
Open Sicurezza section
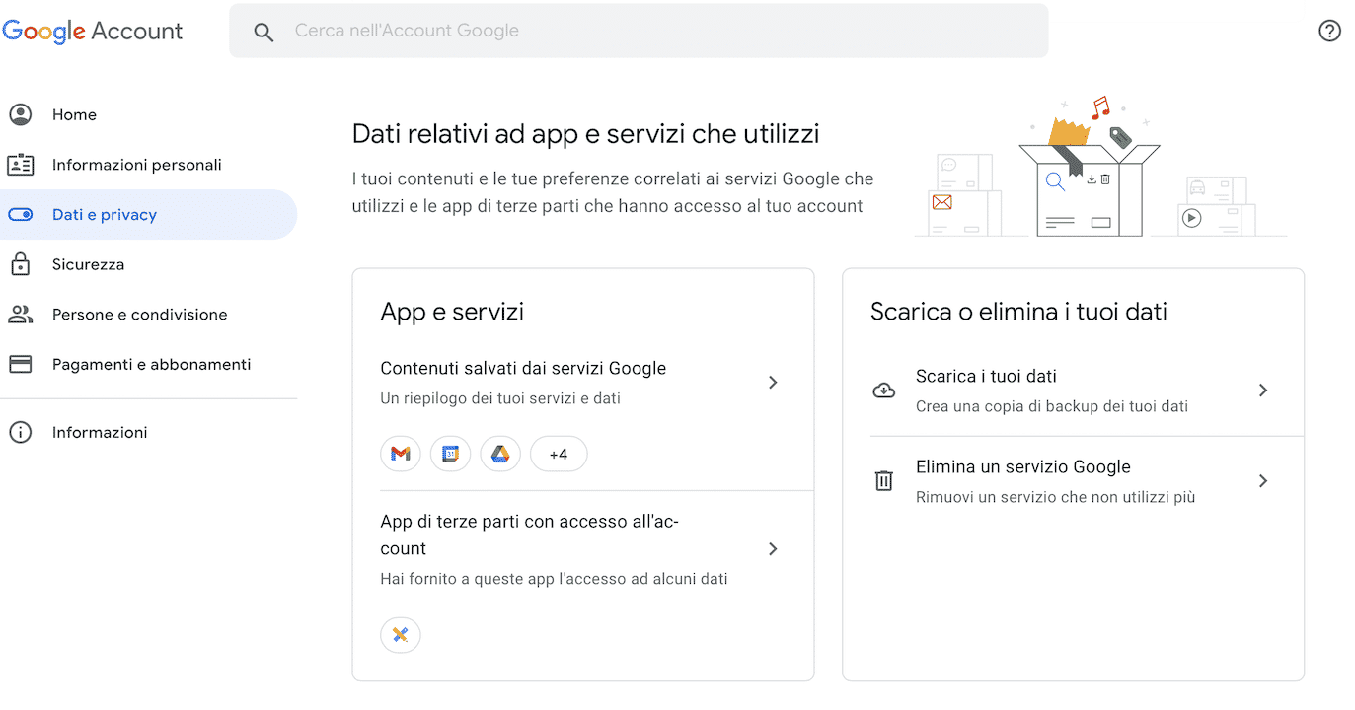pyautogui.click(x=148, y=264)
